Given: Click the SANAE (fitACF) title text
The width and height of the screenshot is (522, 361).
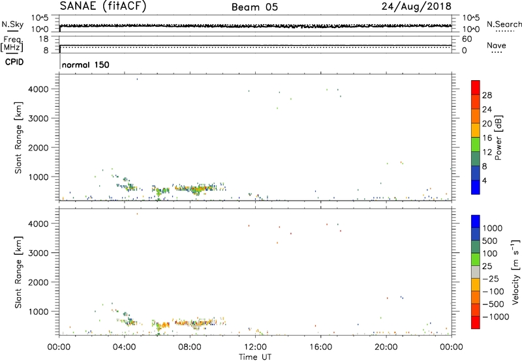Looking at the screenshot, I should click(103, 7).
